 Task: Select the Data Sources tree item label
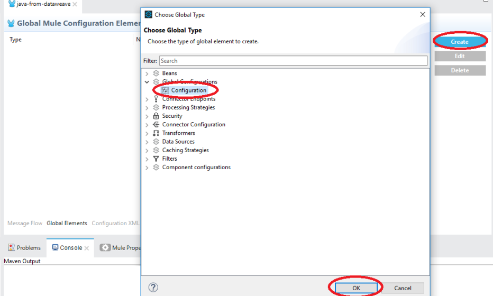tap(178, 142)
